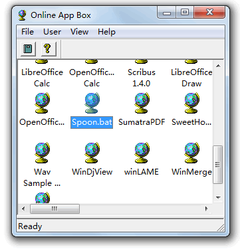The height and width of the screenshot is (249, 240).
Task: Select the LibreOffice Draw label
Action: point(191,78)
